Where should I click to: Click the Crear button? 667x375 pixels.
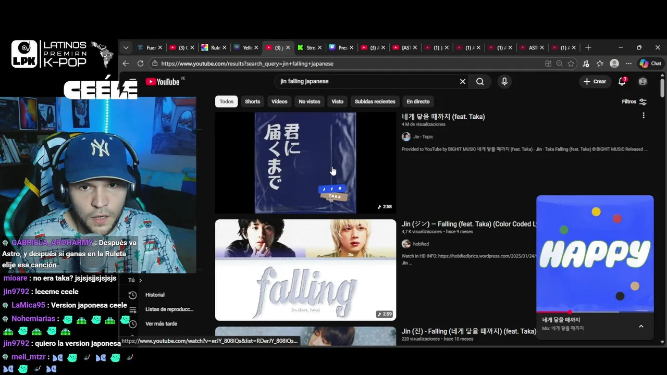coord(595,81)
